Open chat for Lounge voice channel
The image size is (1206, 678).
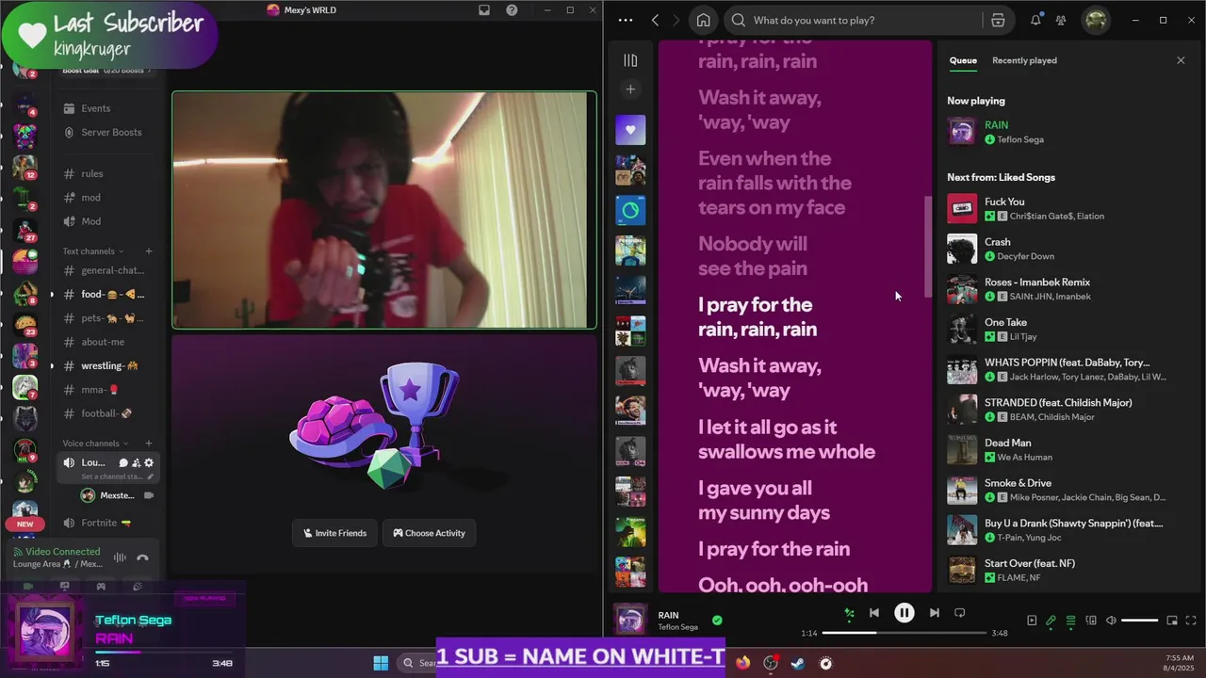coord(123,462)
